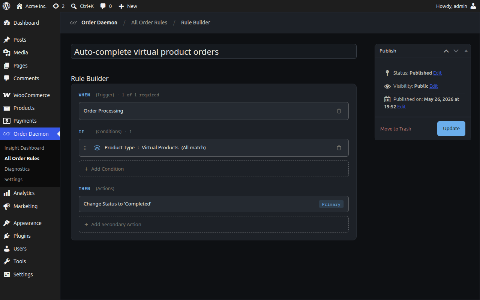Click the Rule Builder breadcrumb text
This screenshot has width=480, height=300.
[x=196, y=22]
